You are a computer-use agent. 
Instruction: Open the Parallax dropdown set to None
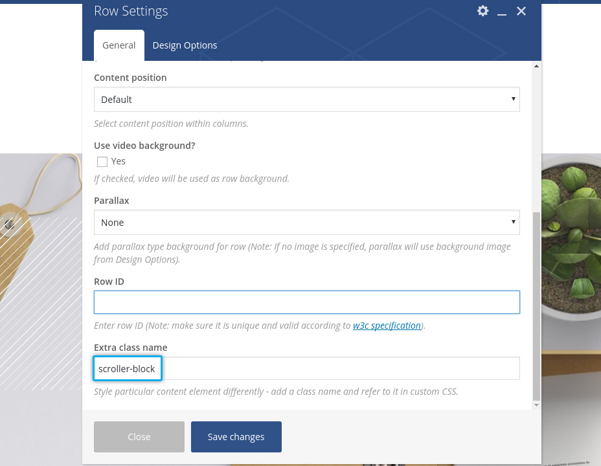pyautogui.click(x=306, y=222)
